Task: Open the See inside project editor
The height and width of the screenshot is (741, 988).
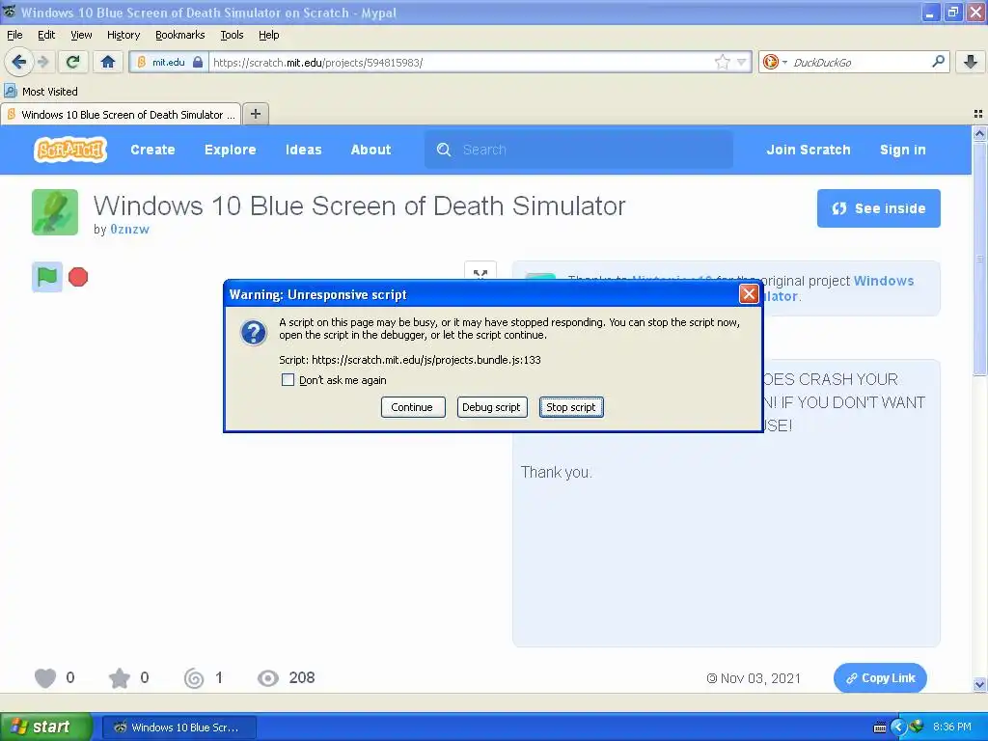Action: click(x=878, y=208)
